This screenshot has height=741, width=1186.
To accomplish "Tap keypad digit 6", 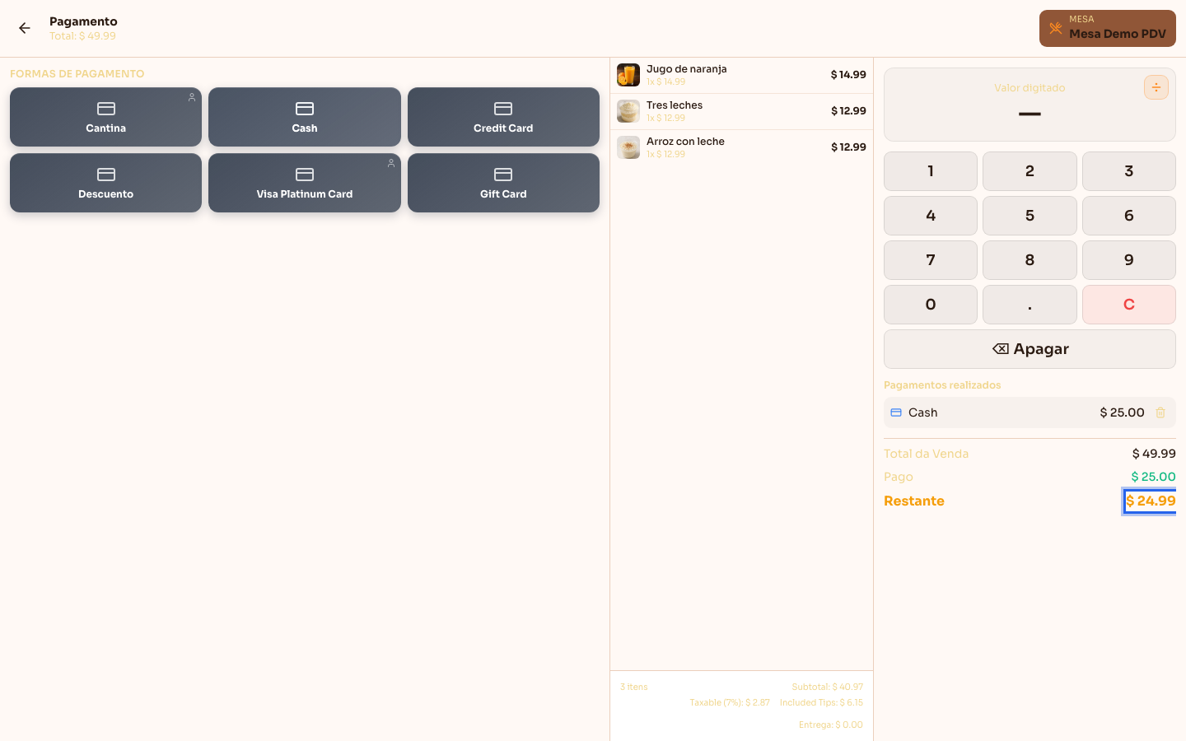I will 1129,216.
